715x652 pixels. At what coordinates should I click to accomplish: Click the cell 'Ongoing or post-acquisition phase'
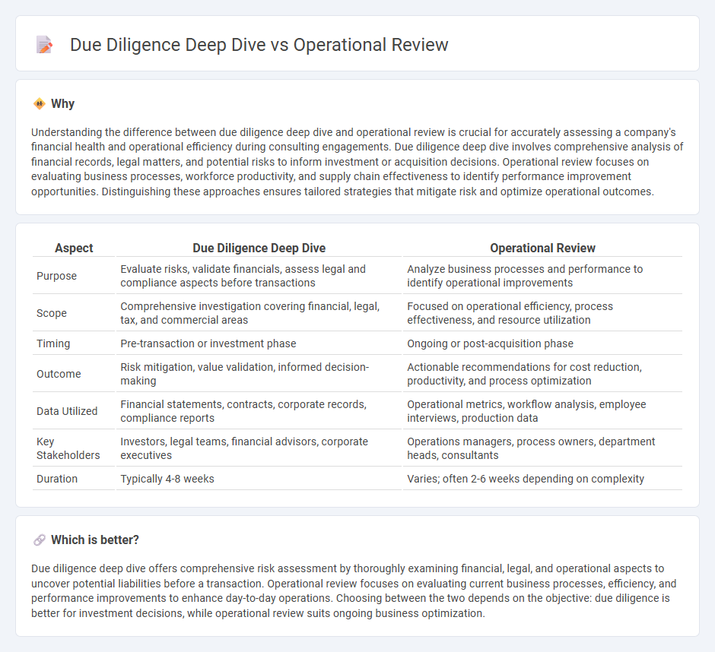coord(542,343)
